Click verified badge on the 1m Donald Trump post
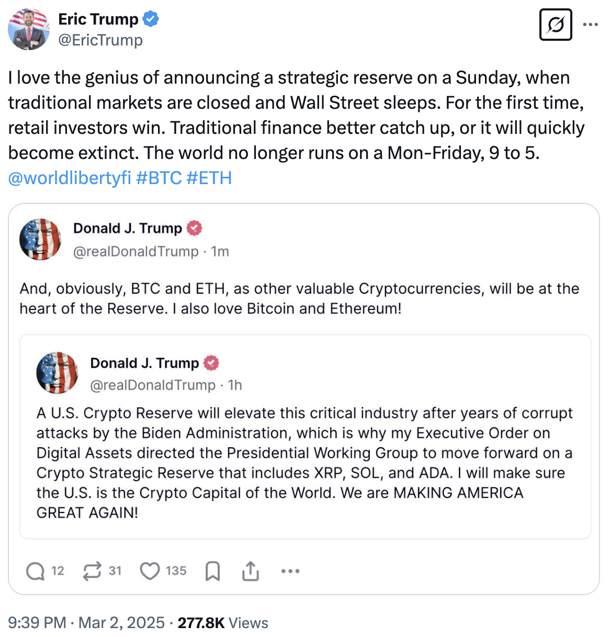 tap(194, 229)
